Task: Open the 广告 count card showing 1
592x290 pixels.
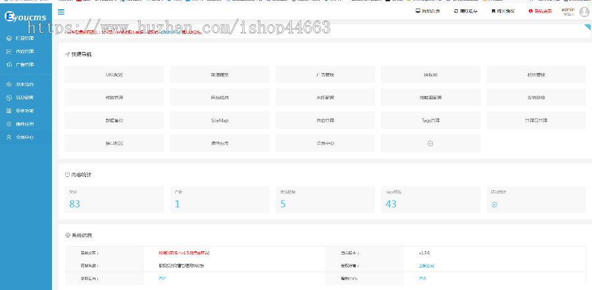Action: [x=220, y=199]
